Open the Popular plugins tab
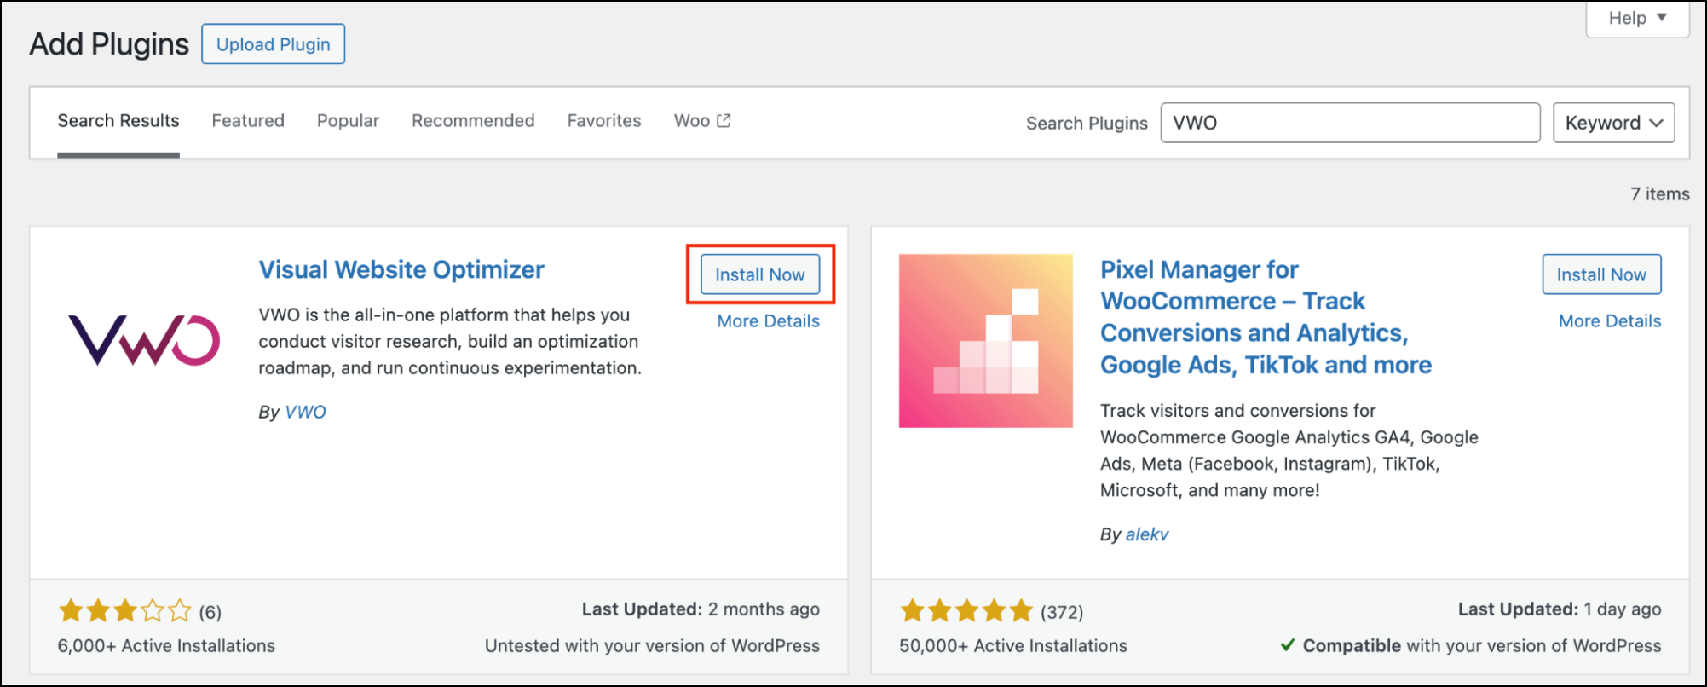 coord(348,121)
